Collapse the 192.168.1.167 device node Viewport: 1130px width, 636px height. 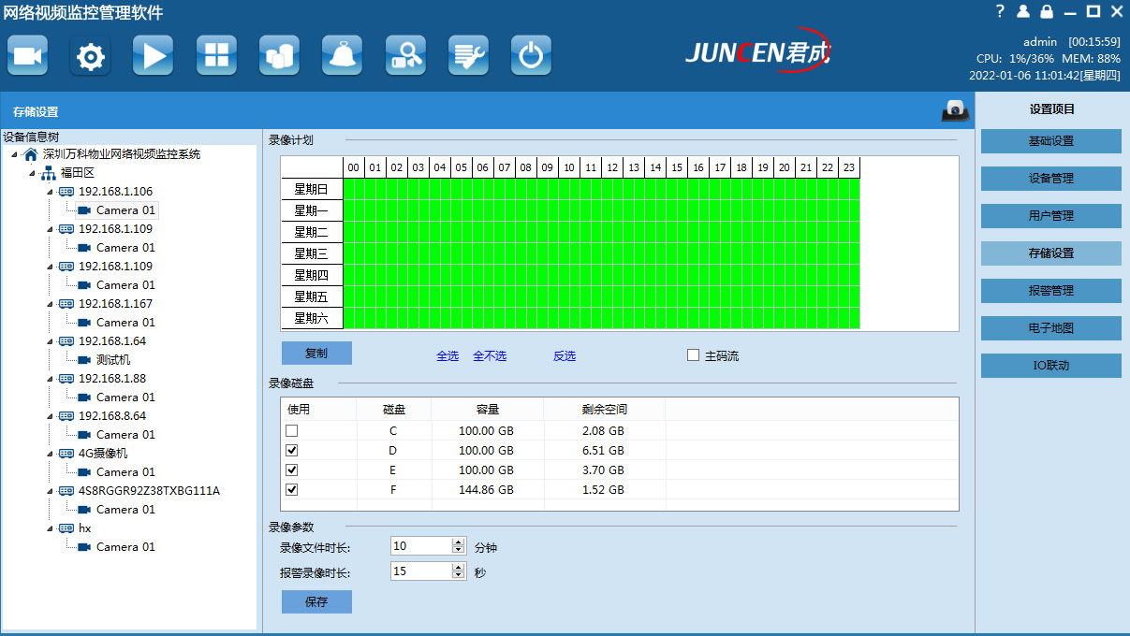coord(51,305)
